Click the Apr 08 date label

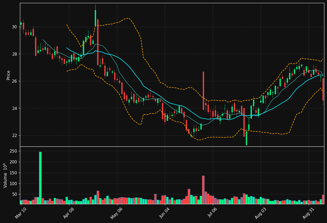(x=69, y=213)
